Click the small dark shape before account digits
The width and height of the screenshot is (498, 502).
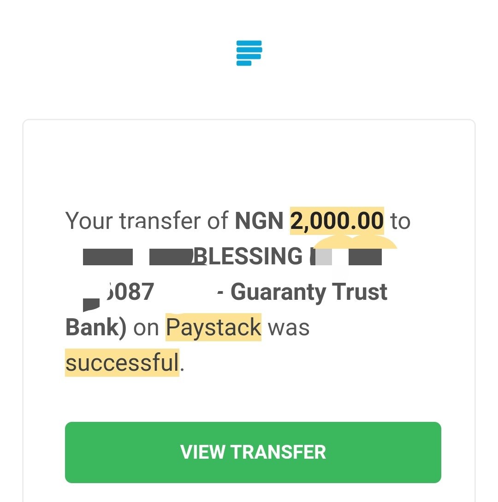(x=91, y=304)
